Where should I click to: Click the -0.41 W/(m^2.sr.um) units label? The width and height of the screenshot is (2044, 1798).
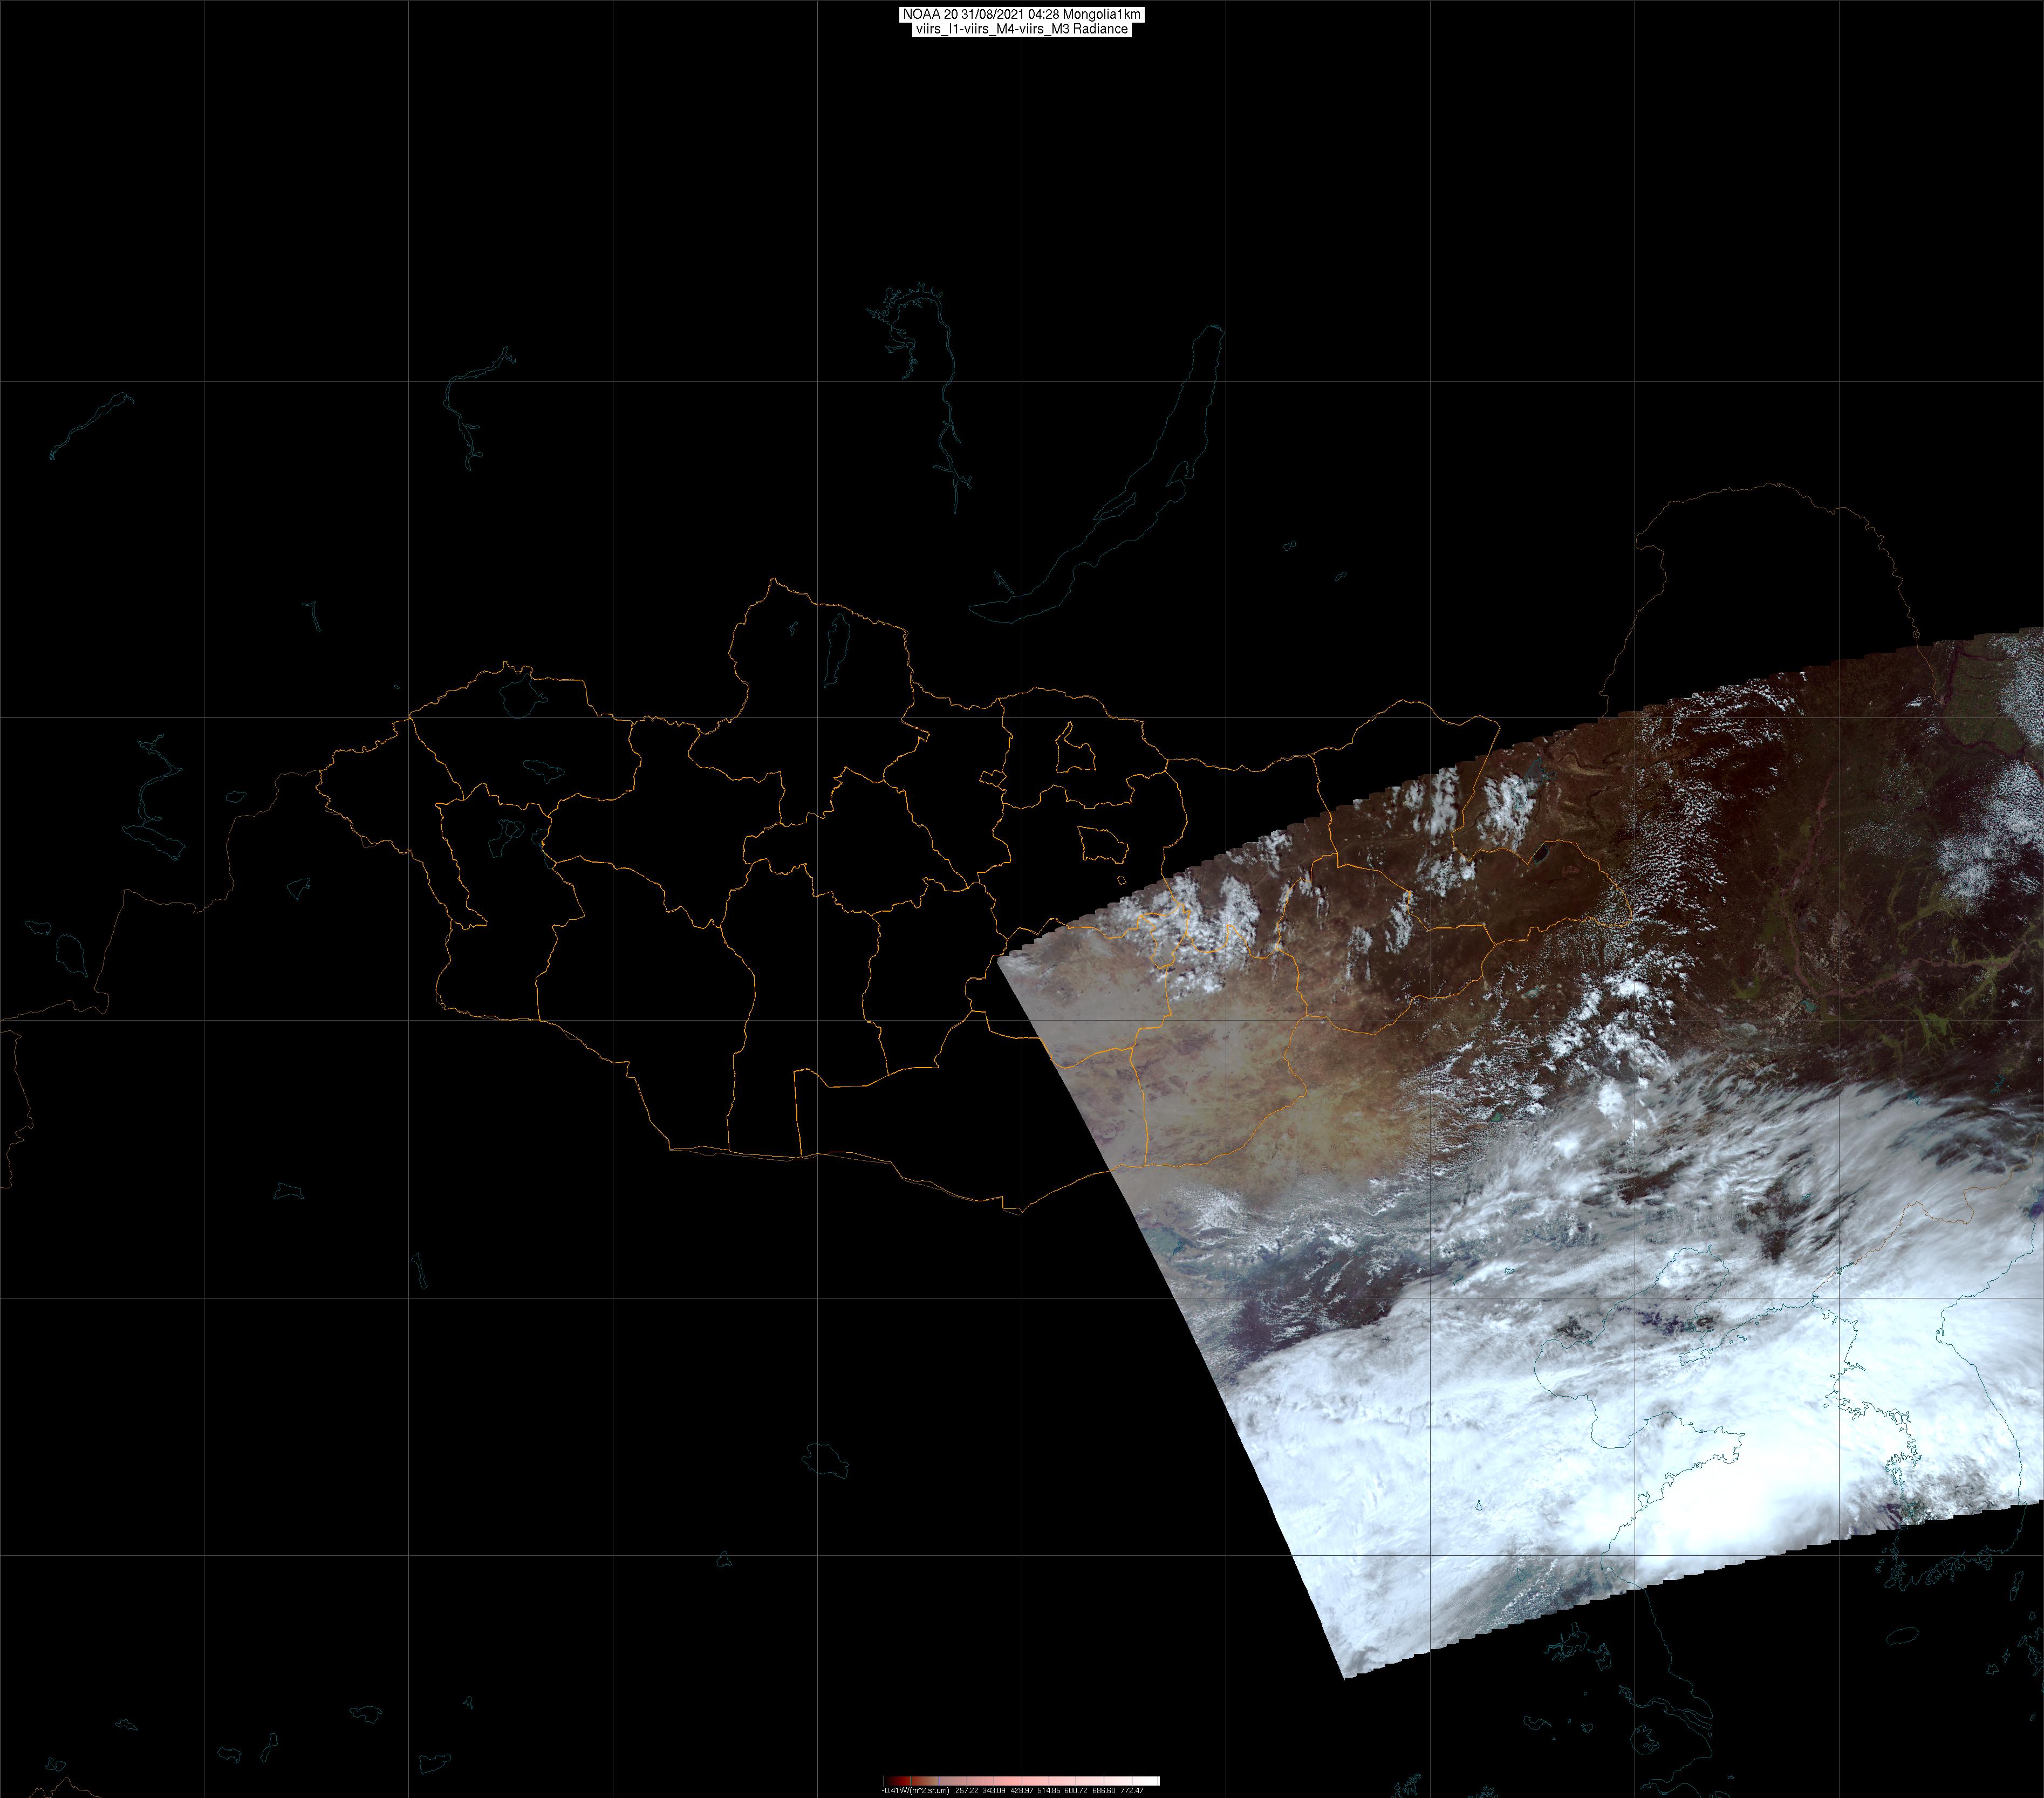pos(916,1791)
